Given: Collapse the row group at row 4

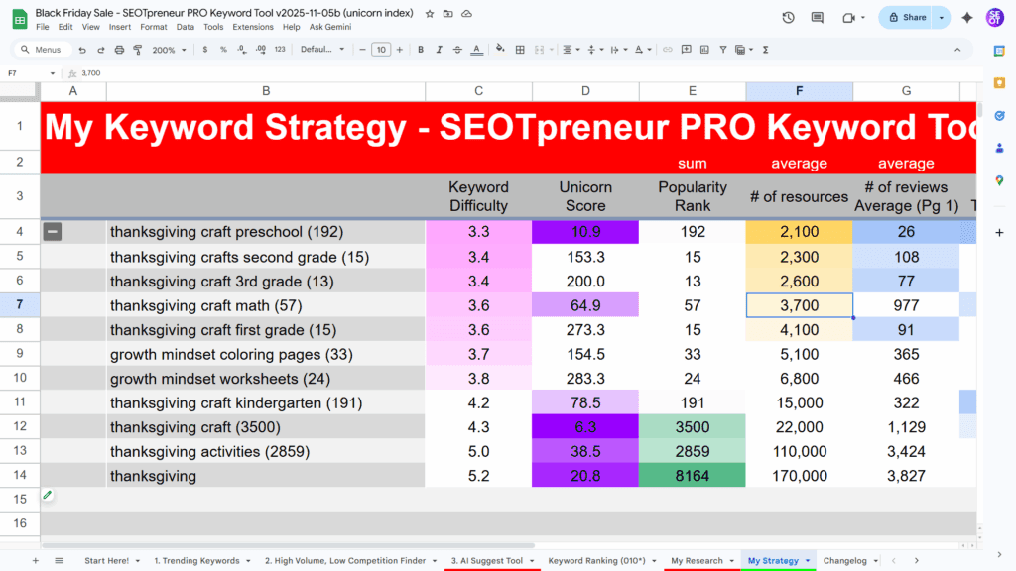Looking at the screenshot, I should coord(53,231).
